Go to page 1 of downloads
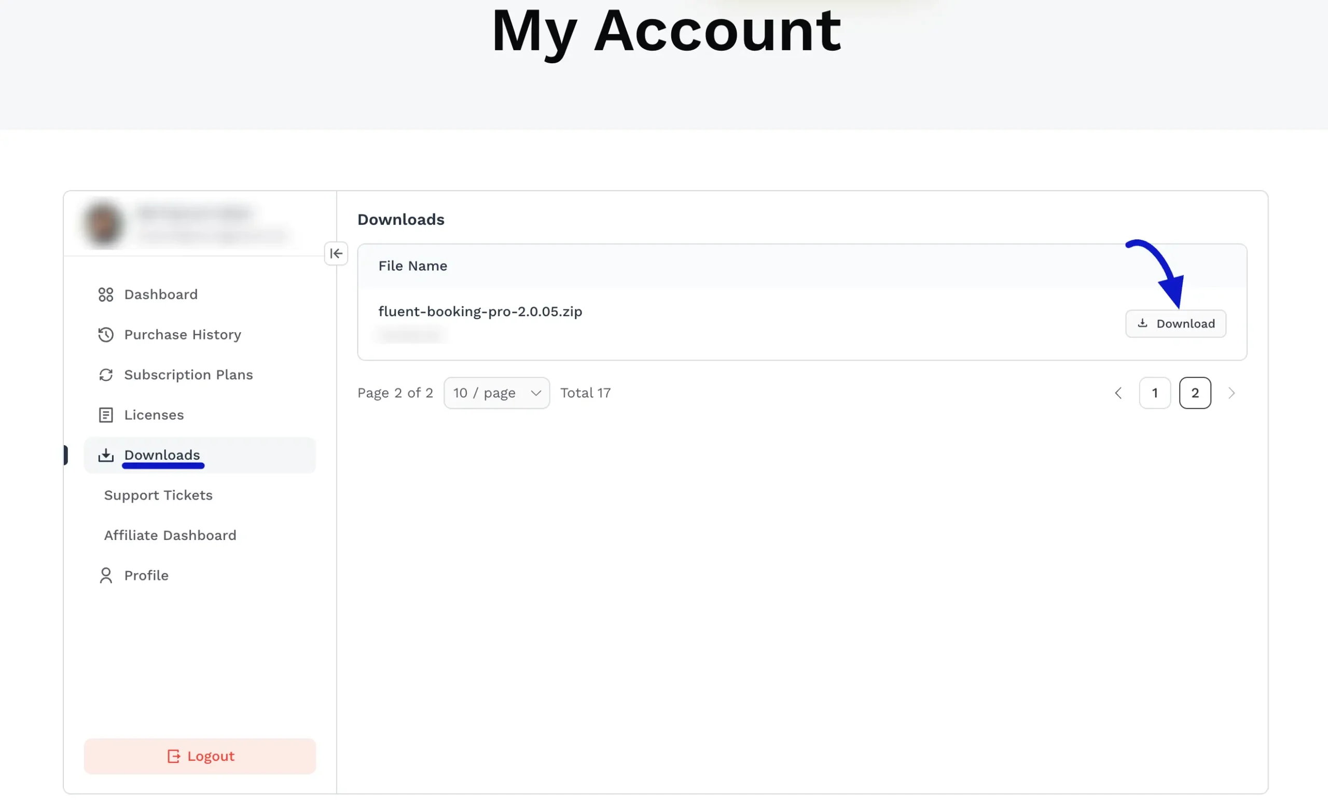This screenshot has height=811, width=1328. tap(1155, 393)
